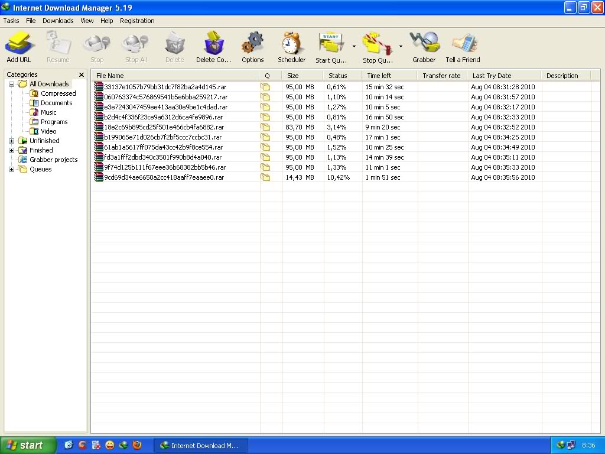This screenshot has height=454, width=605.
Task: Click the Stop All toolbar icon
Action: 136,43
